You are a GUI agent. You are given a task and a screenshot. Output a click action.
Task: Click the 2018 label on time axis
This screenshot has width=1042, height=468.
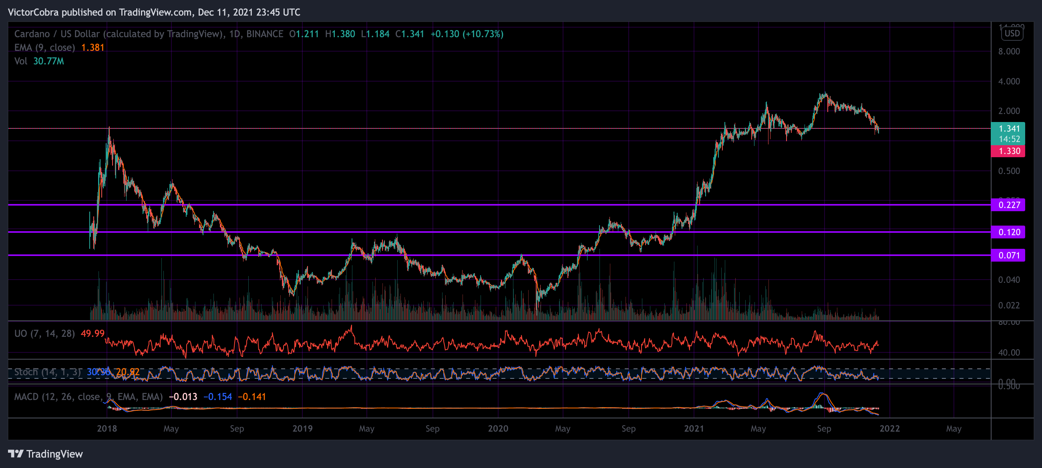click(x=107, y=428)
